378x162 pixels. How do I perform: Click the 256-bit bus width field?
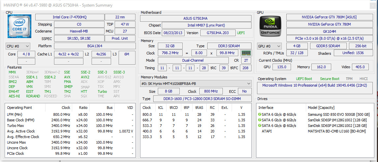click(361, 46)
